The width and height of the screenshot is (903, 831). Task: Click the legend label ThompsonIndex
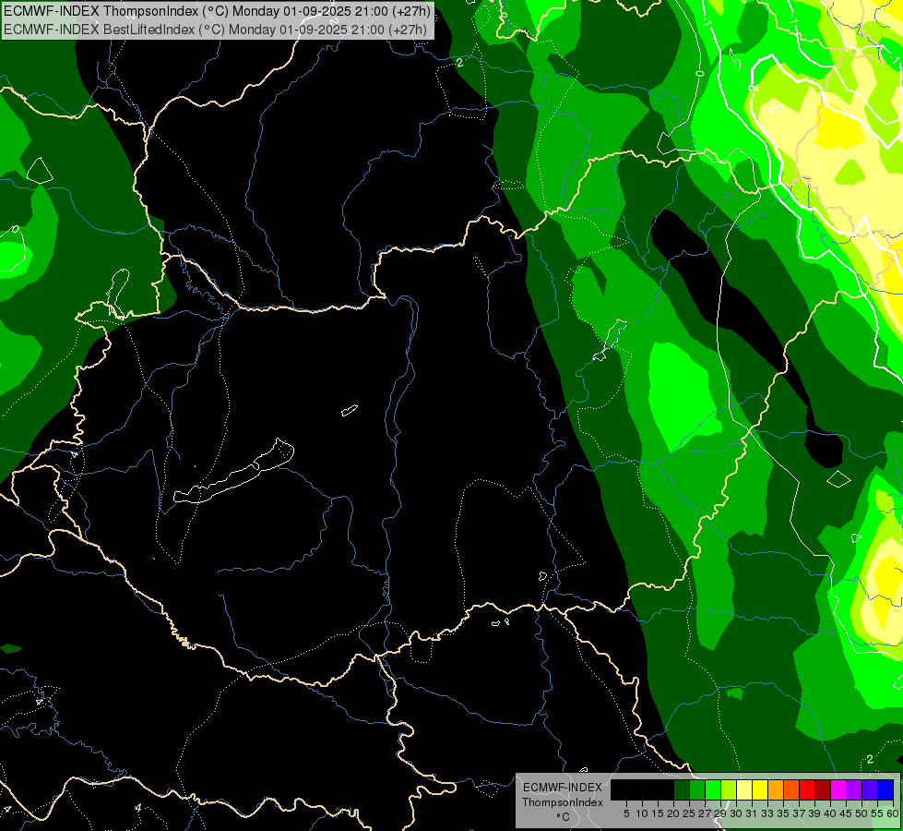click(563, 802)
